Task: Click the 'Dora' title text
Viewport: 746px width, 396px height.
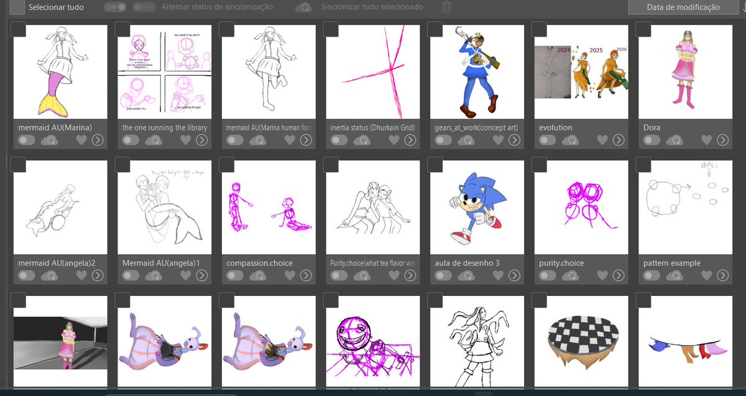Action: coord(652,127)
